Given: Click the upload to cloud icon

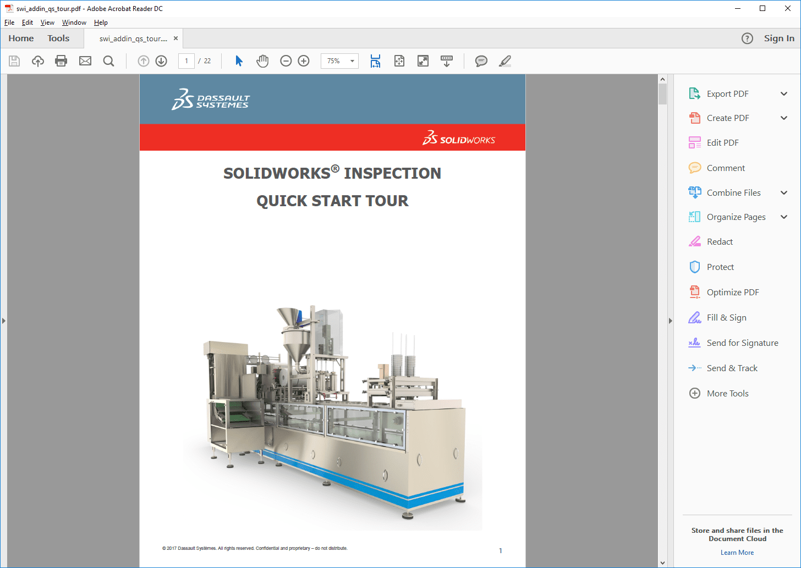Looking at the screenshot, I should pyautogui.click(x=38, y=61).
